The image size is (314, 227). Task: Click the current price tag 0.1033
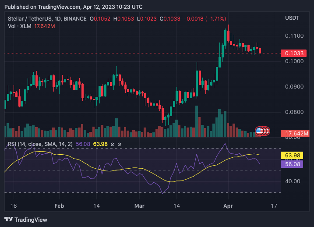point(293,53)
